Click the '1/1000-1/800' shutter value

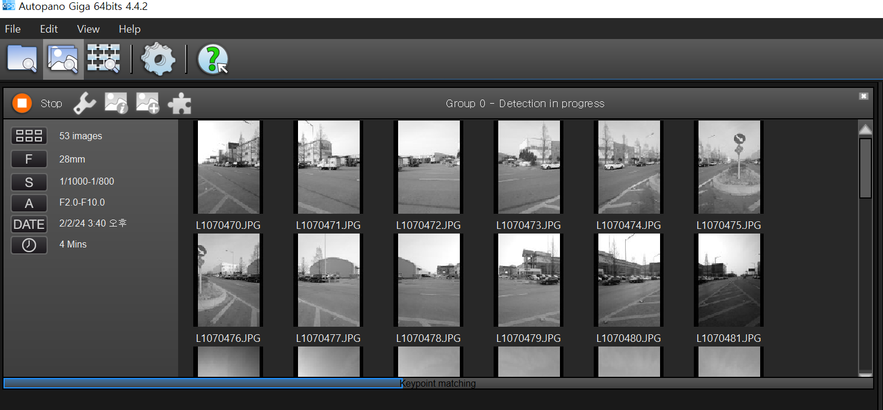point(87,181)
